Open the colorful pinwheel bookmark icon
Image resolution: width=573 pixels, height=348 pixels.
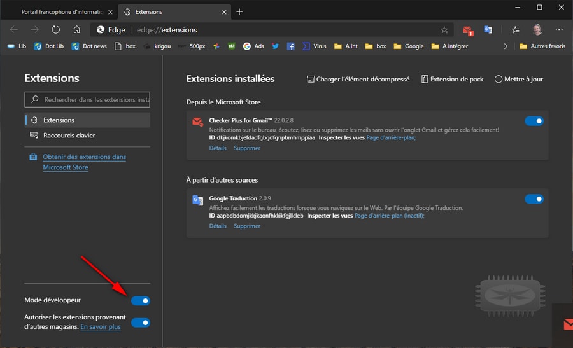click(x=216, y=46)
